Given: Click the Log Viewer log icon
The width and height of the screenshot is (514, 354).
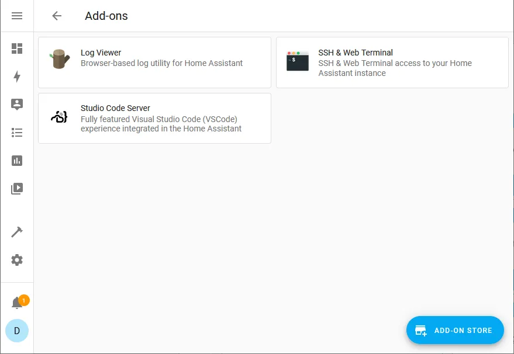Looking at the screenshot, I should tap(59, 58).
